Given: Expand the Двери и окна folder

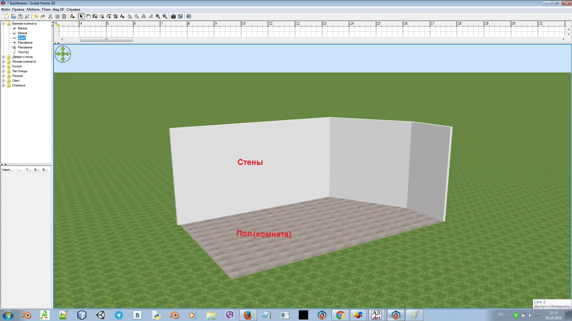Looking at the screenshot, I should [x=4, y=57].
